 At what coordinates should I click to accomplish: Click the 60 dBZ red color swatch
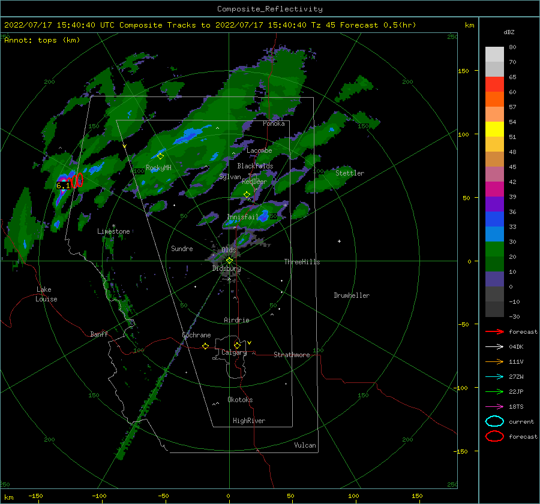tap(494, 84)
